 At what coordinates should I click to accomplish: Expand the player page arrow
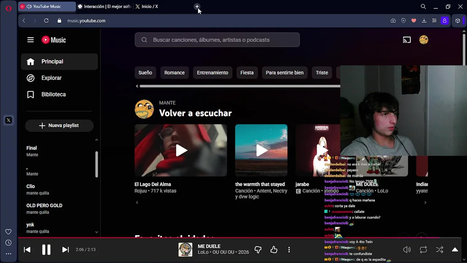[x=455, y=249]
